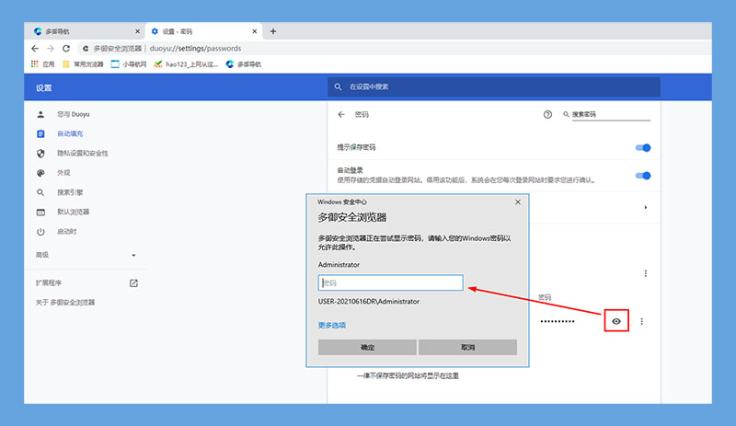The width and height of the screenshot is (736, 426).
Task: Click the USER-20210616DR\Administrator text
Action: pos(369,302)
